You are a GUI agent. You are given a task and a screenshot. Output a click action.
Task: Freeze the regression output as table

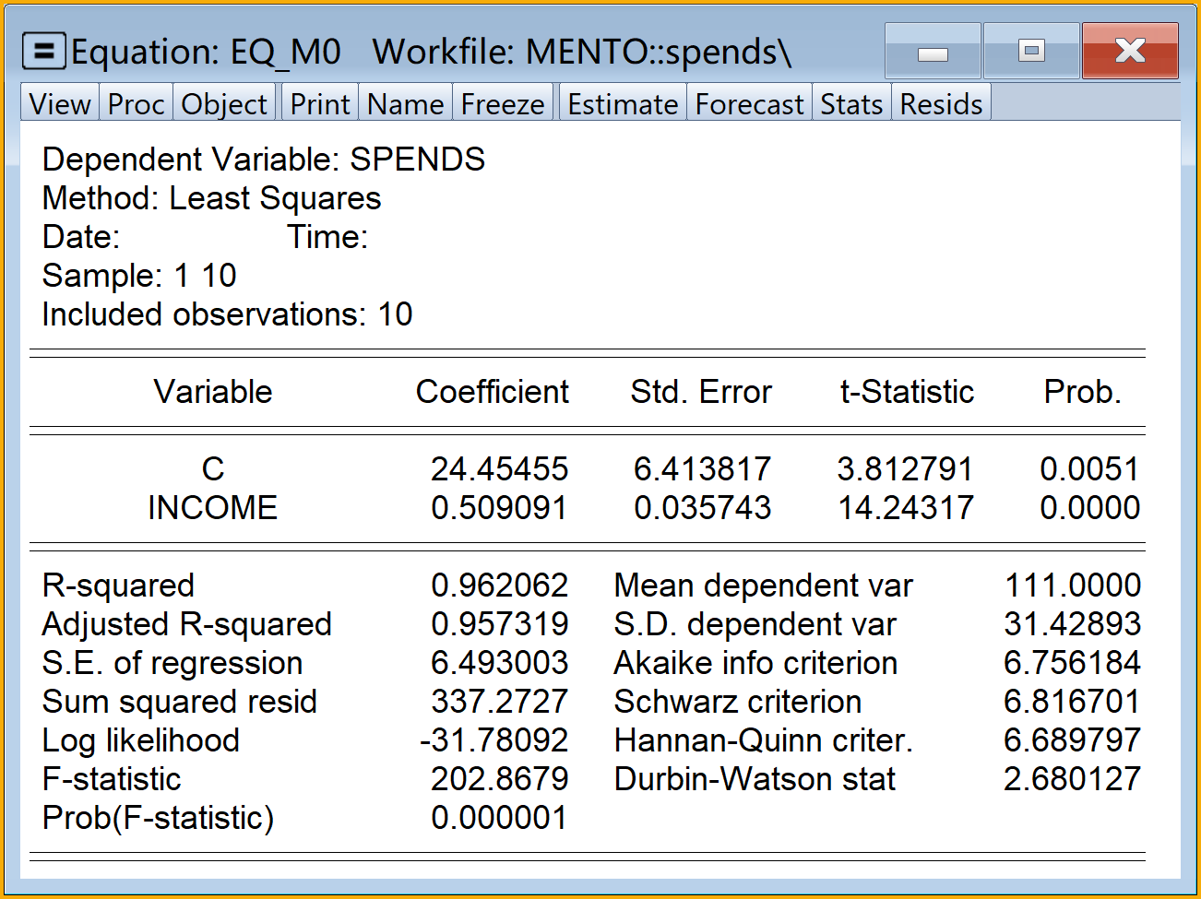coord(503,104)
